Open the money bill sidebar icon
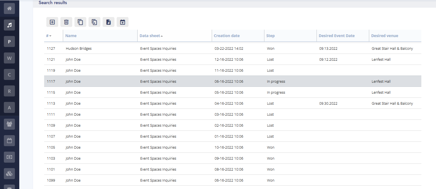The height and width of the screenshot is (189, 436). (x=9, y=157)
